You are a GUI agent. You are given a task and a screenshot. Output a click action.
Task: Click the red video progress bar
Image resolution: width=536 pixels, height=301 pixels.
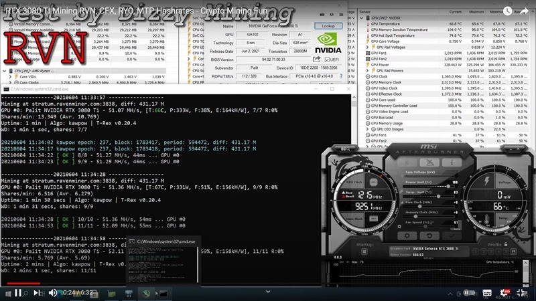pos(23,283)
